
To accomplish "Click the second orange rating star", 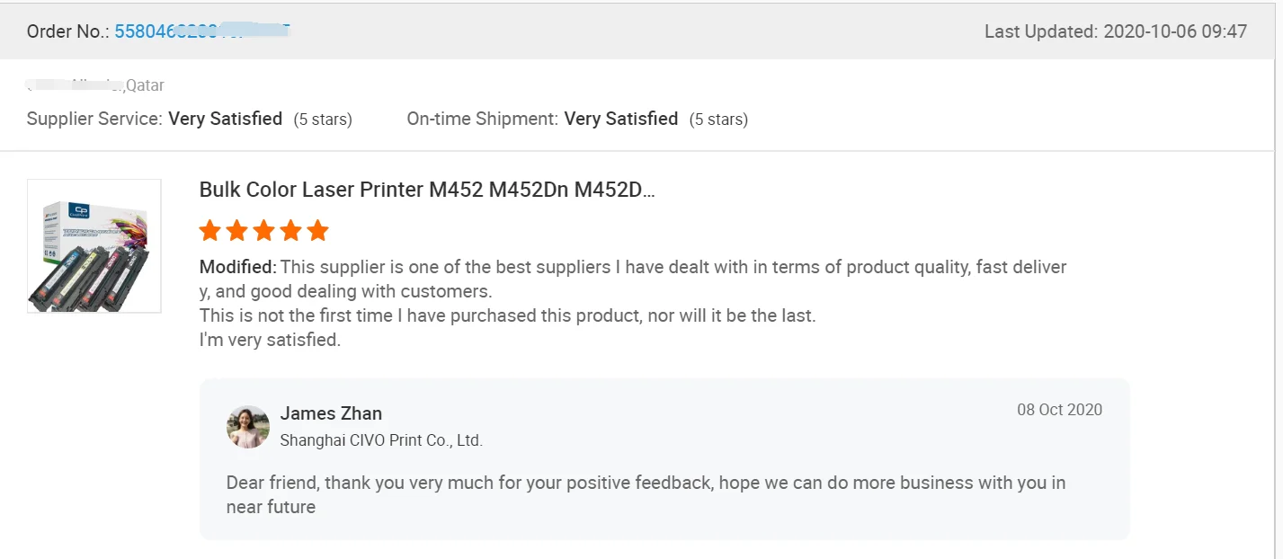I will tap(237, 231).
